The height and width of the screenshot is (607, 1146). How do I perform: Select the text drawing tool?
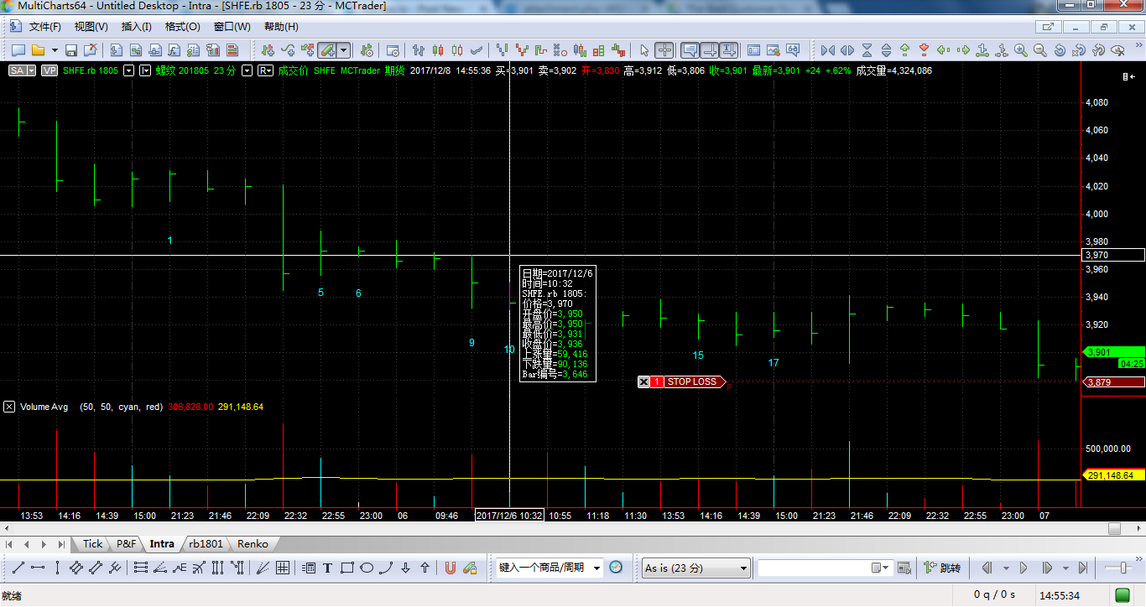click(327, 568)
